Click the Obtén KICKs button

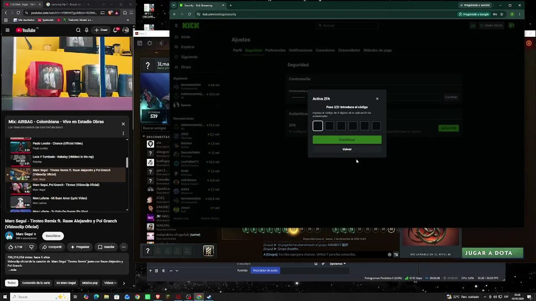[x=491, y=26]
